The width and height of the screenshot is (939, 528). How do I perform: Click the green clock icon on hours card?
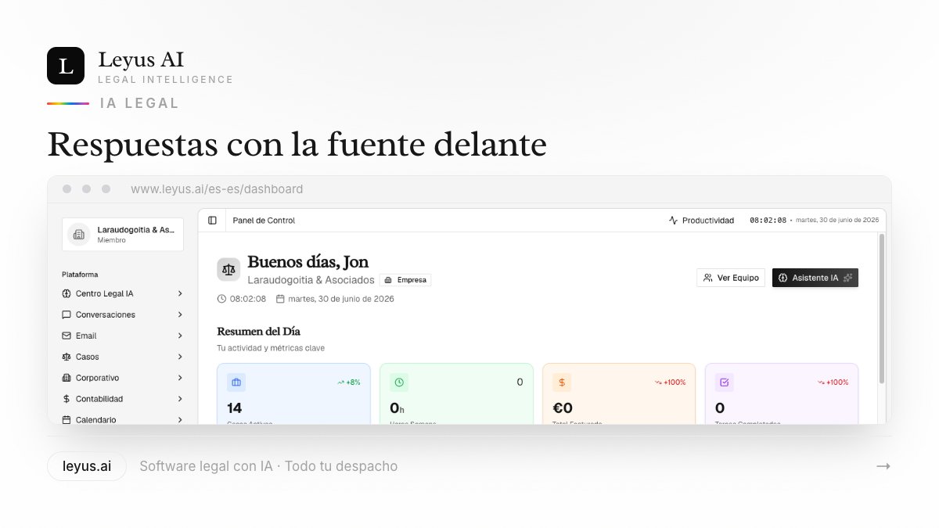(399, 383)
